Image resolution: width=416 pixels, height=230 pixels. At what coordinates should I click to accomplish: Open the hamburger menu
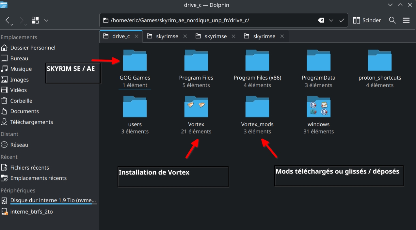[406, 20]
